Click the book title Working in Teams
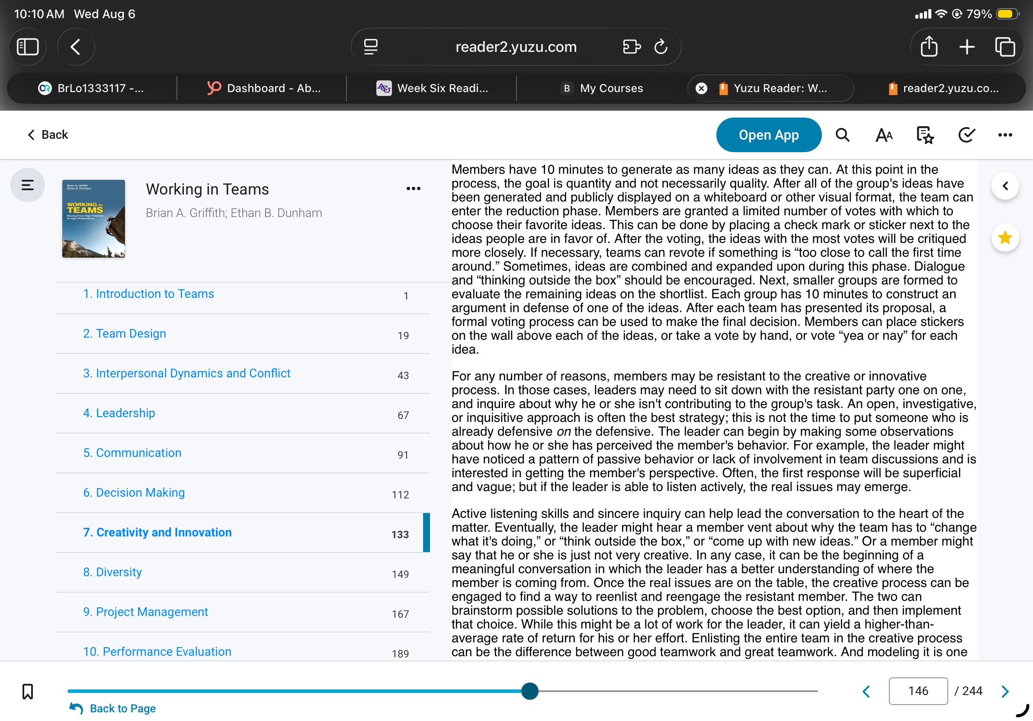 click(207, 189)
